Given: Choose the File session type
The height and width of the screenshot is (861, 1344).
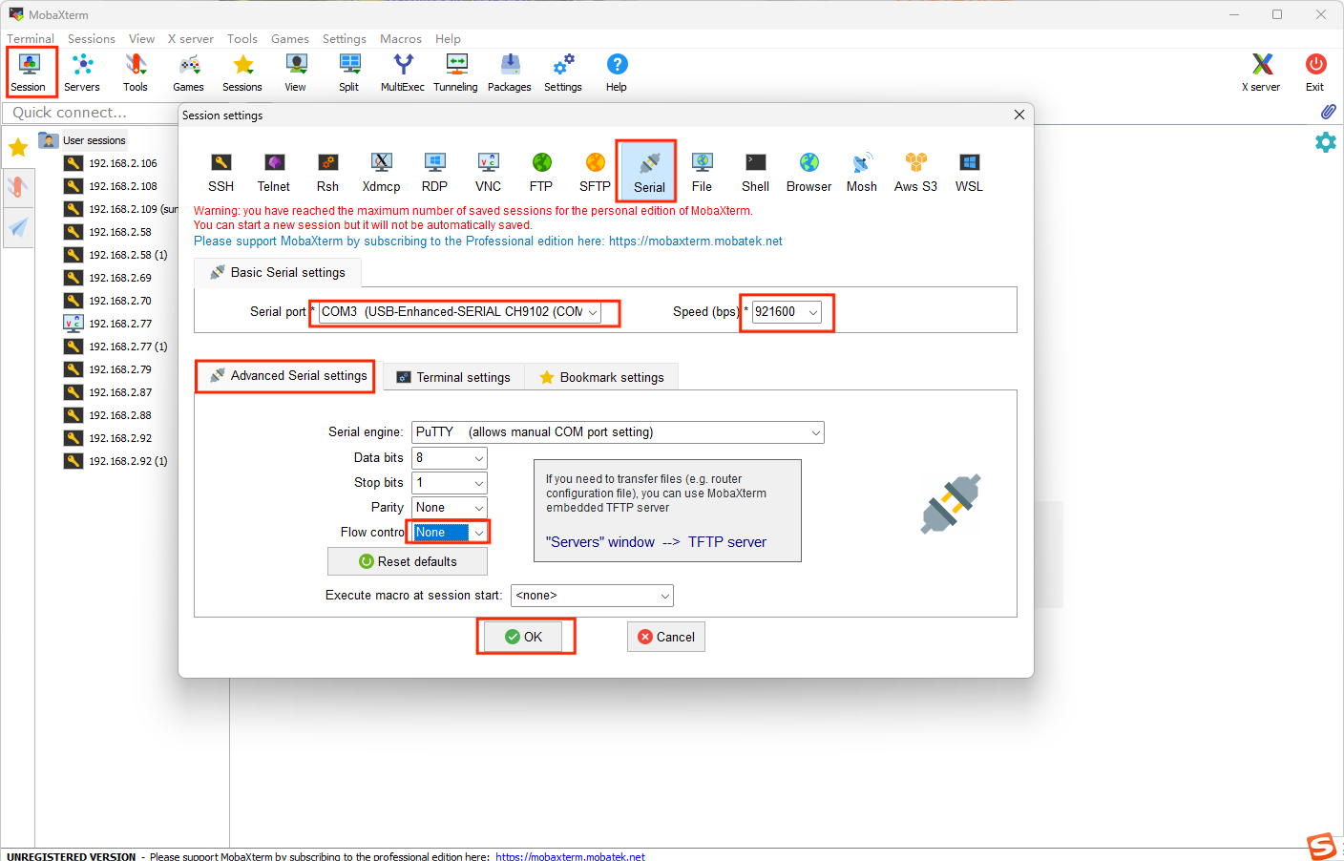Looking at the screenshot, I should pyautogui.click(x=702, y=172).
